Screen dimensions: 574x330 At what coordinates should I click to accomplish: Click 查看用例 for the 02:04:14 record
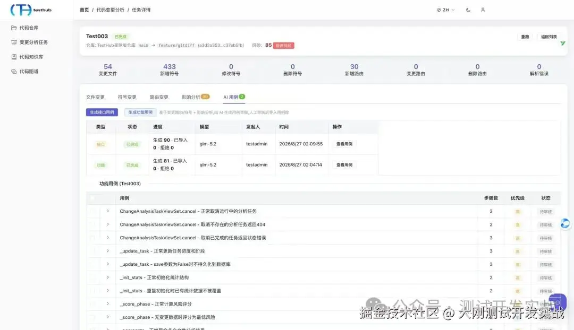[344, 165]
